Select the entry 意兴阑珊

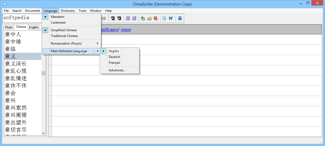[x=22, y=115]
